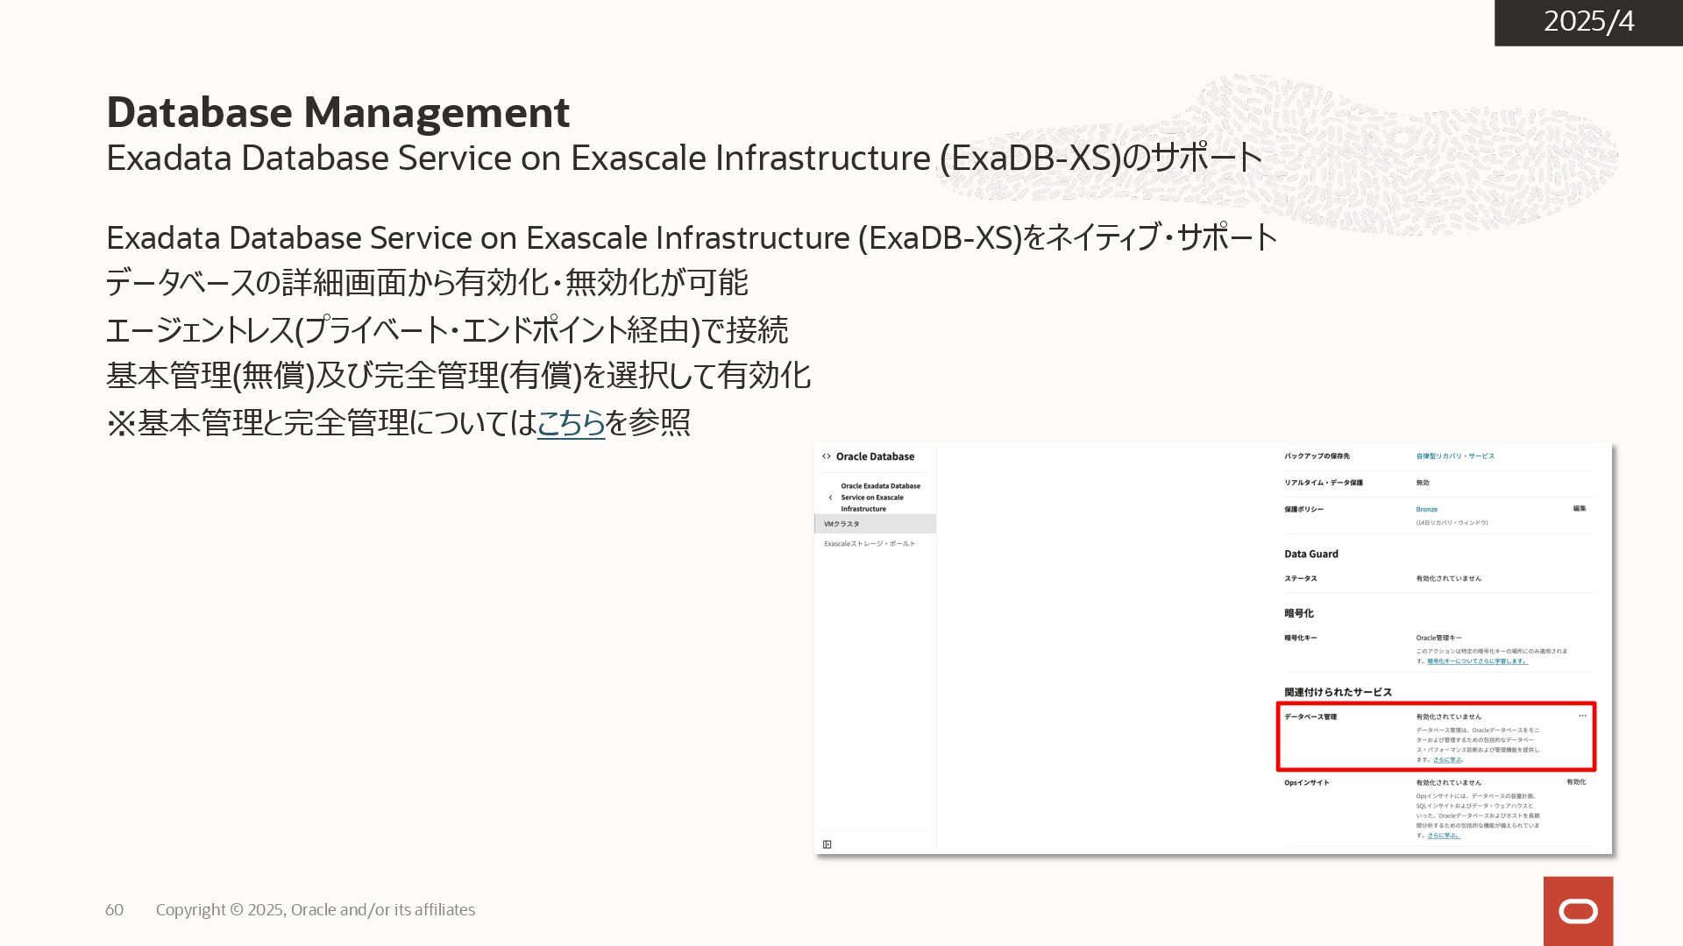Follow the こちら link on the slide
The image size is (1683, 946).
[x=571, y=422]
